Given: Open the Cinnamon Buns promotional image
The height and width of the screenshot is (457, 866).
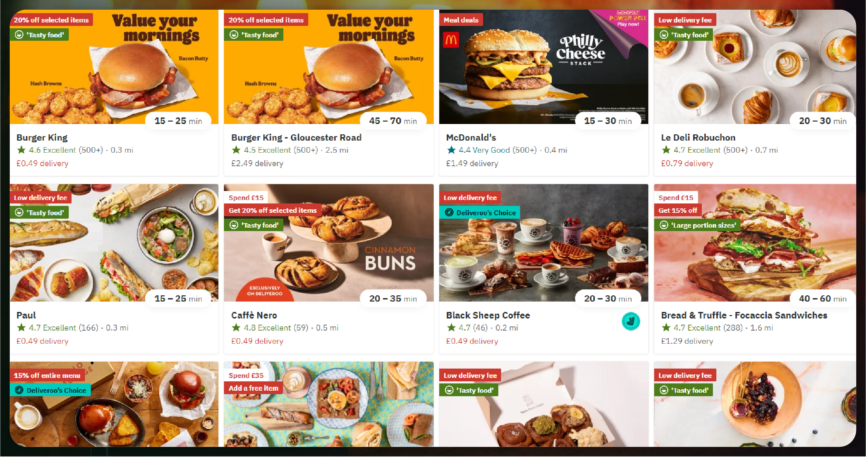Looking at the screenshot, I should coord(329,243).
